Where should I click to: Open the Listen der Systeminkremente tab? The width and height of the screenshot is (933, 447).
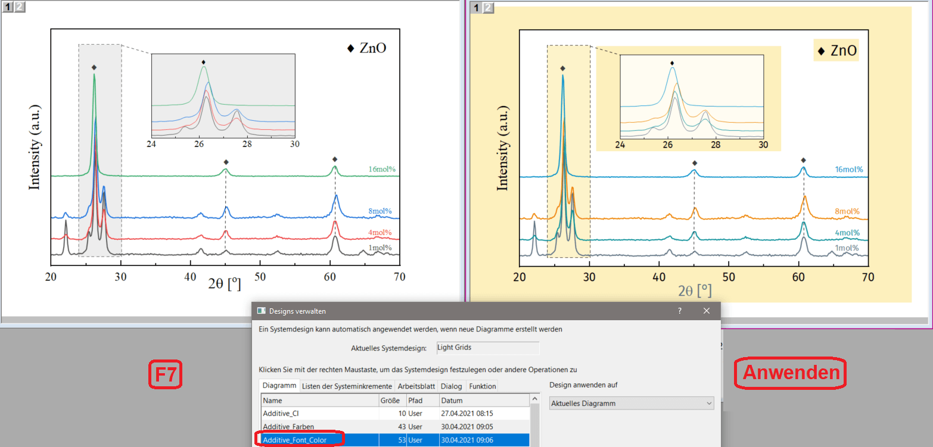[347, 386]
